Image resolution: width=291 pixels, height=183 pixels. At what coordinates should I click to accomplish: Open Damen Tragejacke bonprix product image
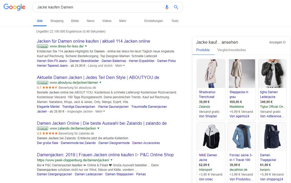[272, 137]
